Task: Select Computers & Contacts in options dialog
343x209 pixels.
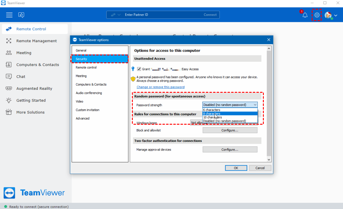Action: (x=100, y=85)
